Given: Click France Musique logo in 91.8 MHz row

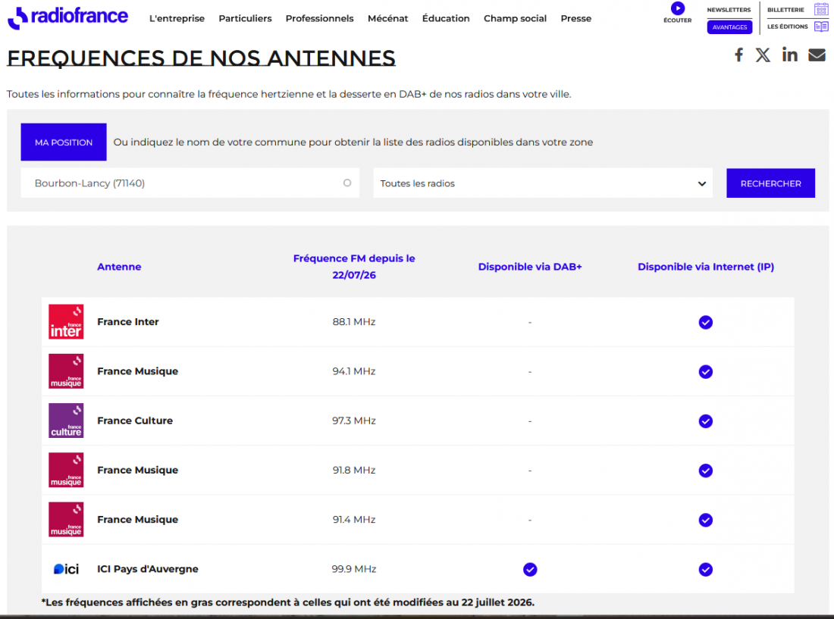Looking at the screenshot, I should coord(66,470).
